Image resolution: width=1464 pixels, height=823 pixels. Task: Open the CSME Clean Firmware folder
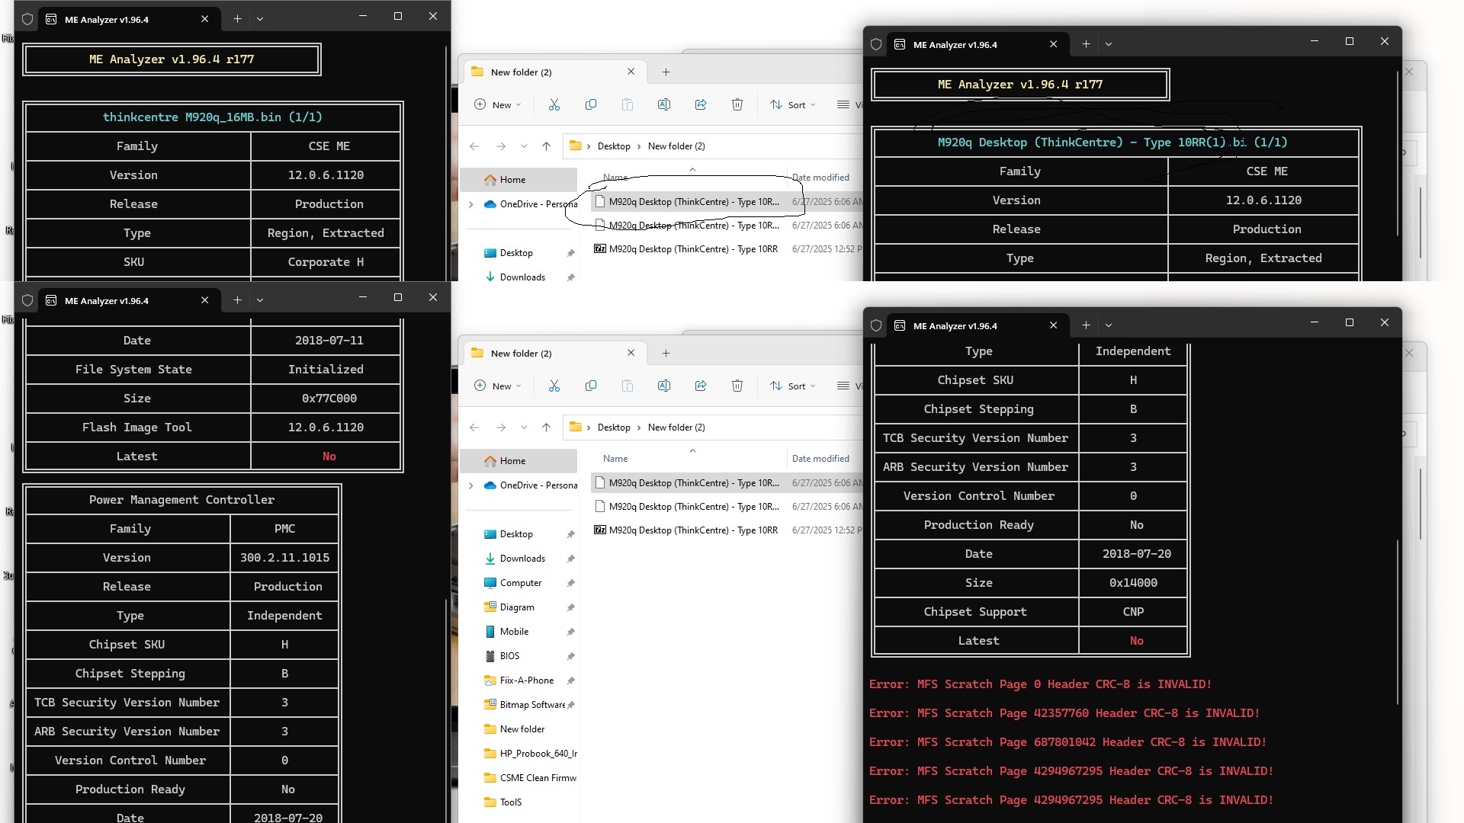click(x=537, y=778)
